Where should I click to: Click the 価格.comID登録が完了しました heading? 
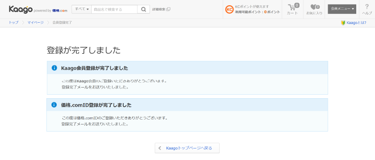point(96,105)
